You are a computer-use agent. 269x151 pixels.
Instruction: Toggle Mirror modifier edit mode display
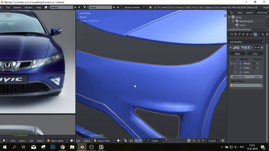(248, 47)
